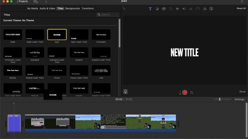Select the Line title thumbnail
This screenshot has height=139, width=248.
click(x=101, y=70)
